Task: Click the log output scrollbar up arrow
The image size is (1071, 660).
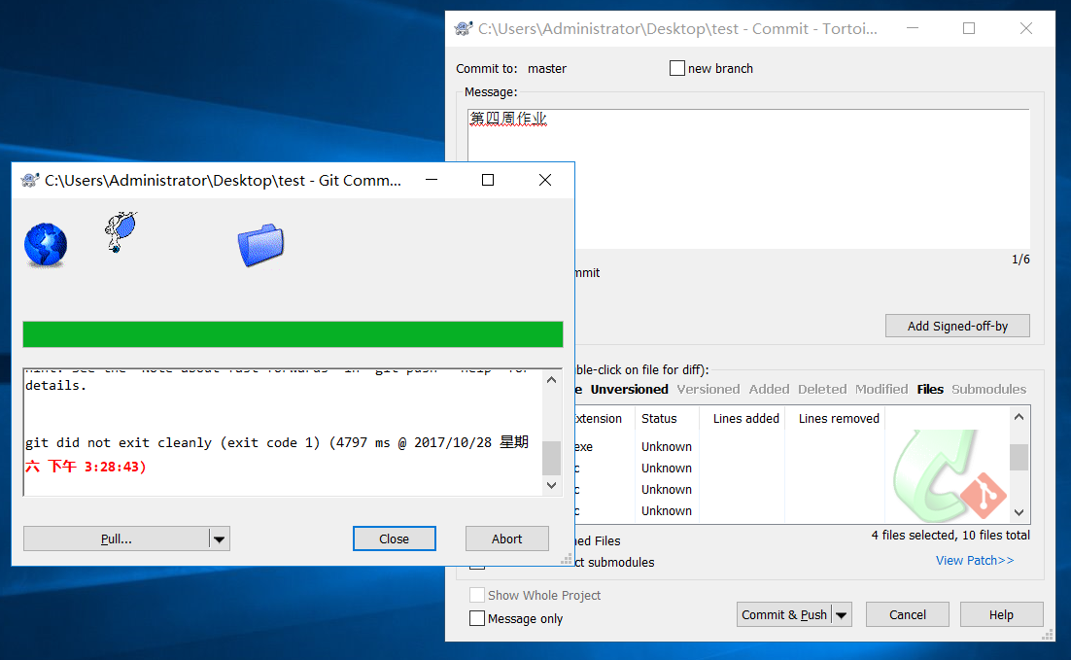Action: click(552, 380)
